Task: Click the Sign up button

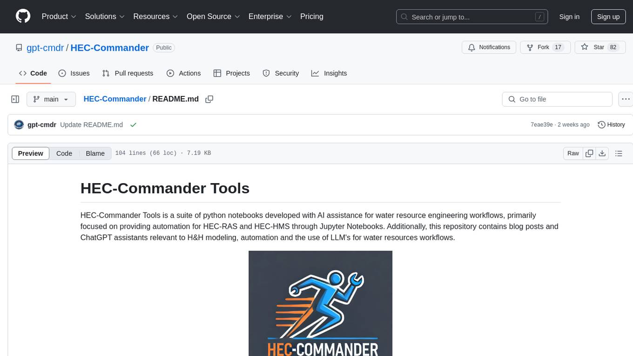Action: point(608,17)
